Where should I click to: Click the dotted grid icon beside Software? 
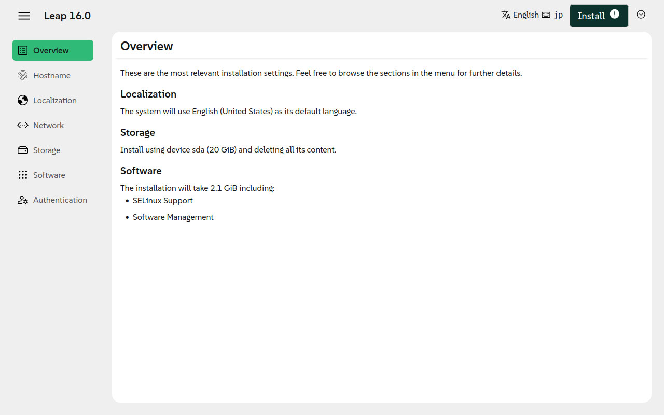tap(23, 175)
